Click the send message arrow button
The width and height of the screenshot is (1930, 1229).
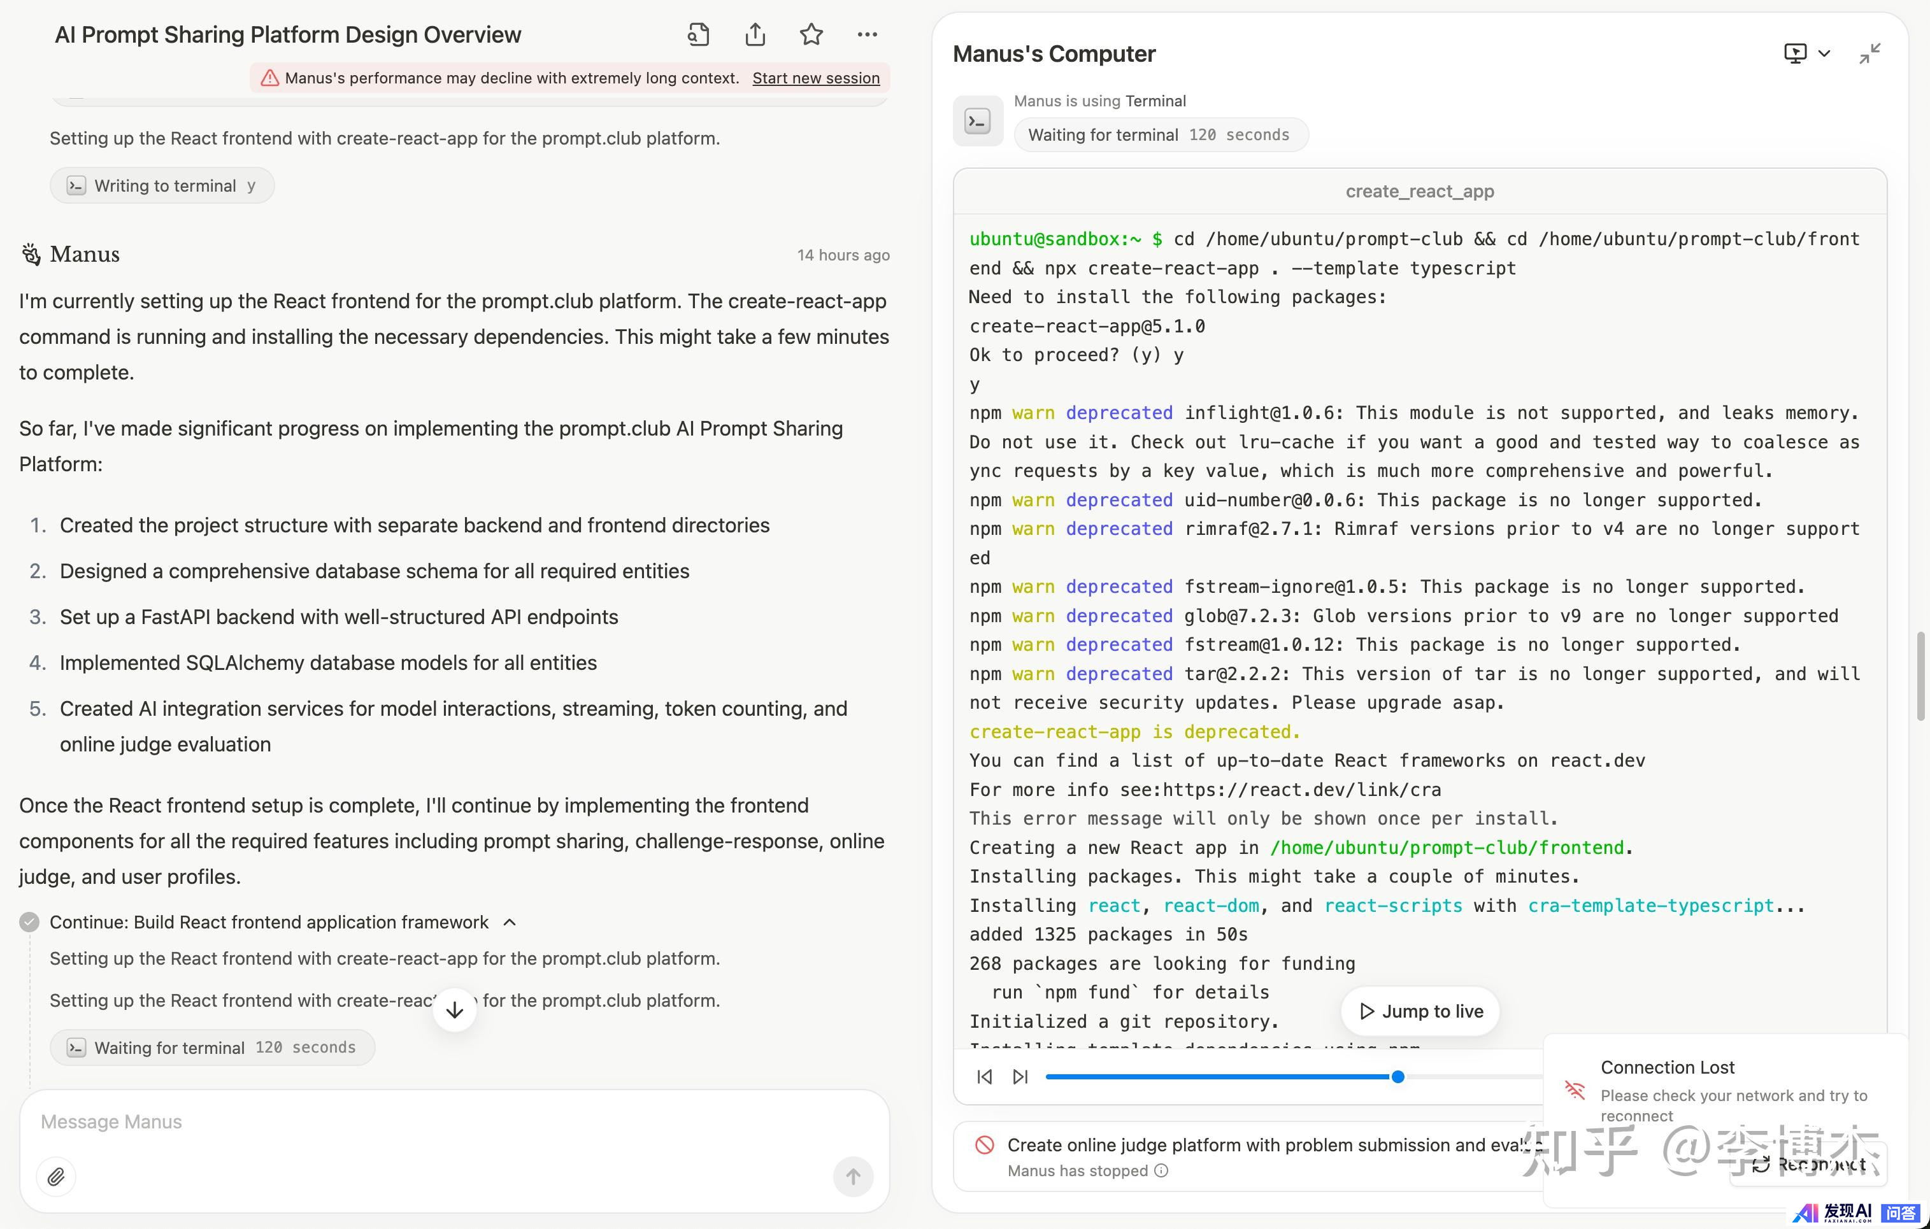(x=853, y=1176)
